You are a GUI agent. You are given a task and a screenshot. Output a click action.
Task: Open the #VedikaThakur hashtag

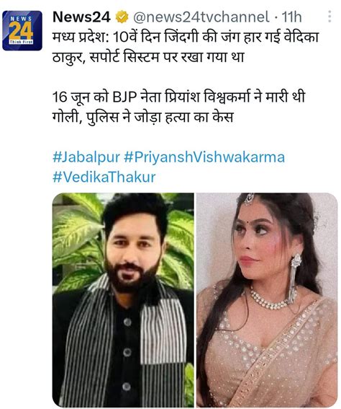[104, 177]
